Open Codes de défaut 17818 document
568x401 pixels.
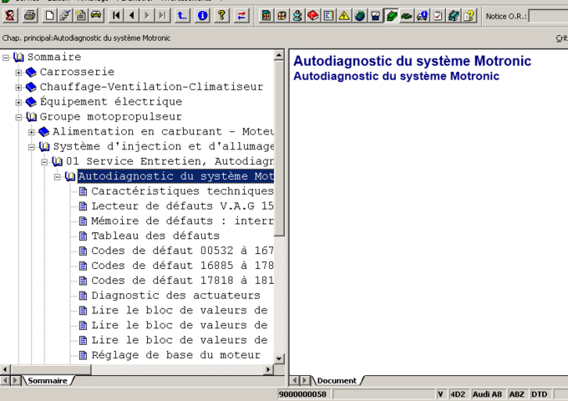tap(182, 281)
